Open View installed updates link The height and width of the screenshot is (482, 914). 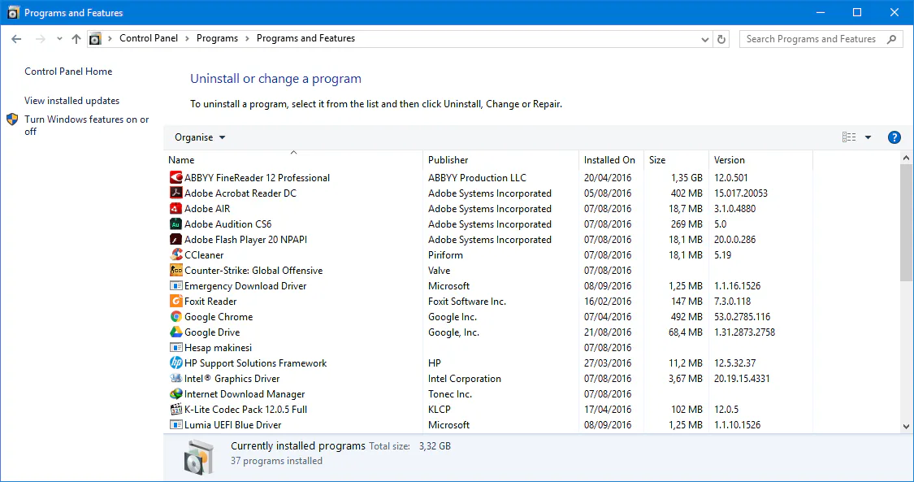[x=71, y=100]
